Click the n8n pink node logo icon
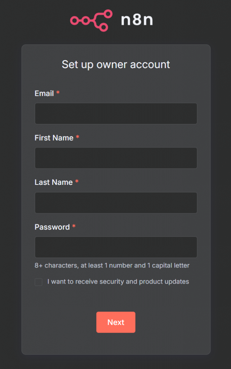231x369 pixels. point(89,21)
